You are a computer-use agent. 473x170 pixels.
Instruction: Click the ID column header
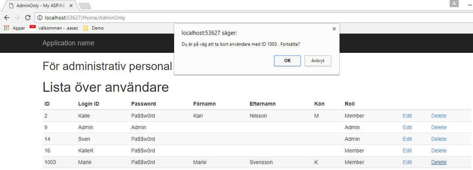(x=47, y=104)
